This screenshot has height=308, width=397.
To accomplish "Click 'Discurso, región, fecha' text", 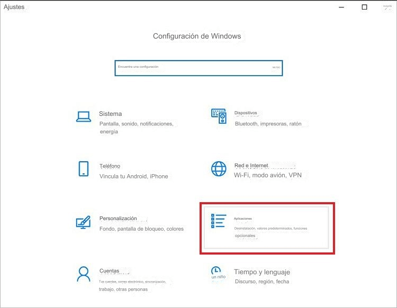I will [262, 282].
